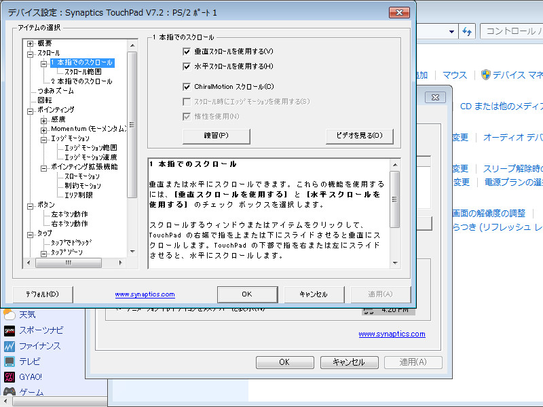Image resolution: width=543 pixels, height=407 pixels.
Task: Click the tree scroll-down arrow
Action: coord(132,252)
